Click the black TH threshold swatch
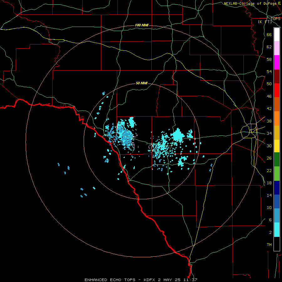The width and height of the screenshot is (282, 282). (277, 244)
